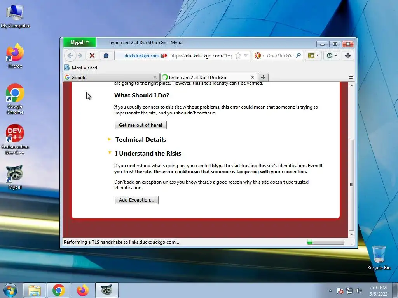
Task: Open the DuckDuckGo search engine selector
Action: (259, 55)
